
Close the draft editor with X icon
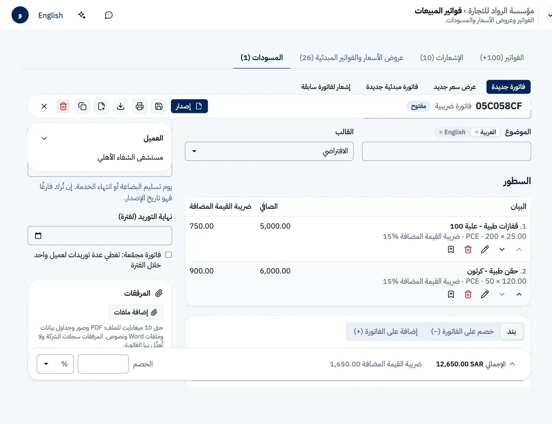44,106
